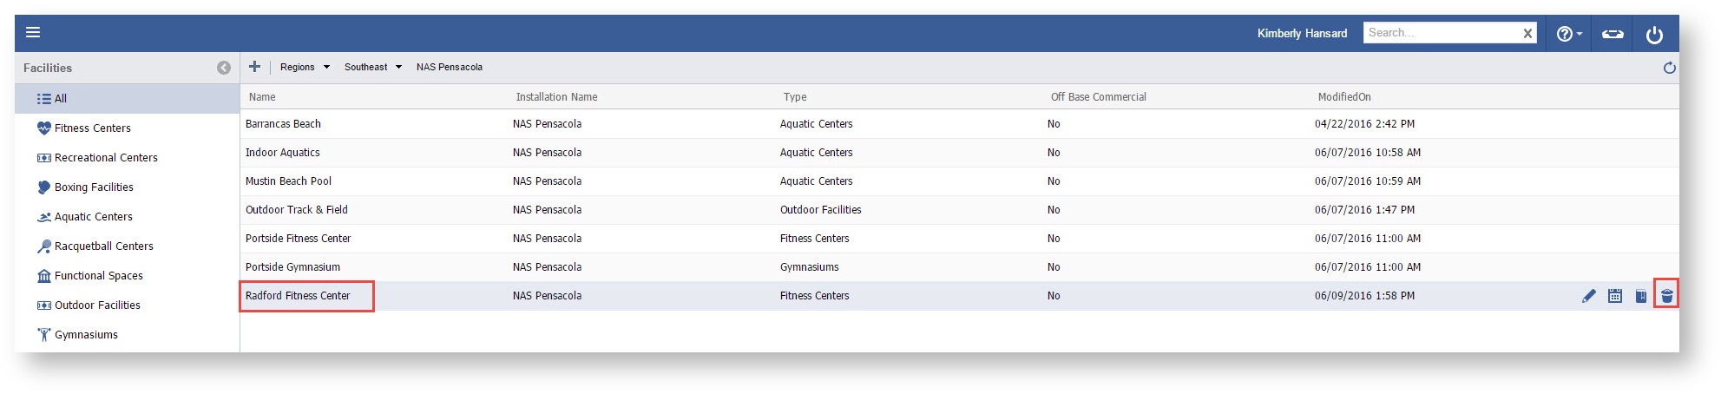Open the hamburger menu icon
1721x394 pixels.
[33, 33]
